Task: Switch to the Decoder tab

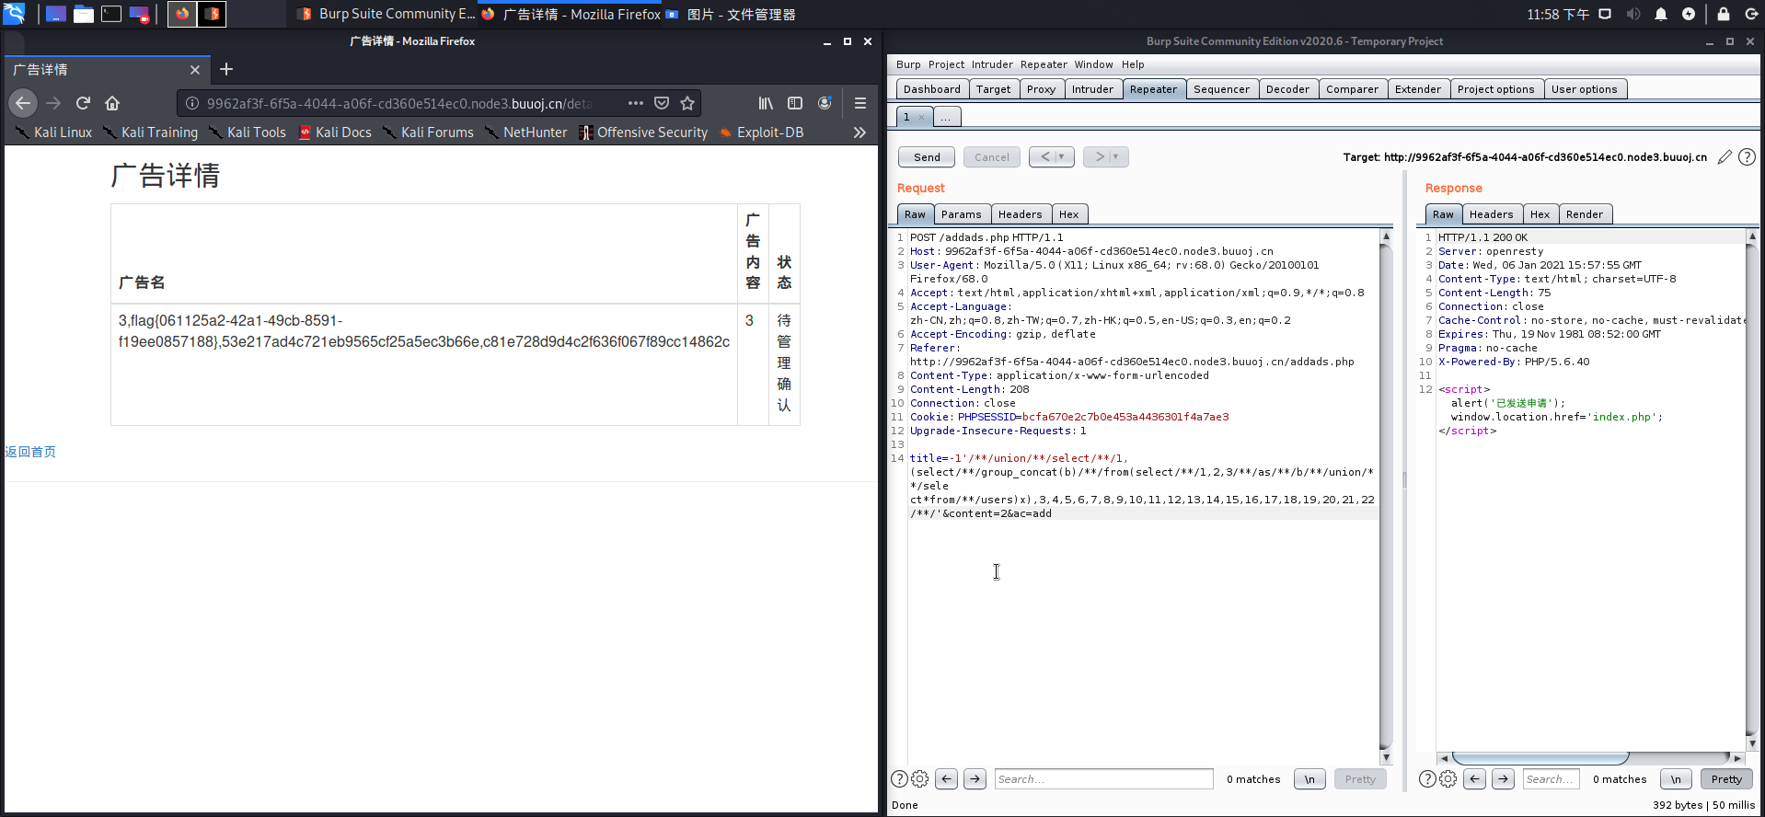Action: [x=1287, y=89]
